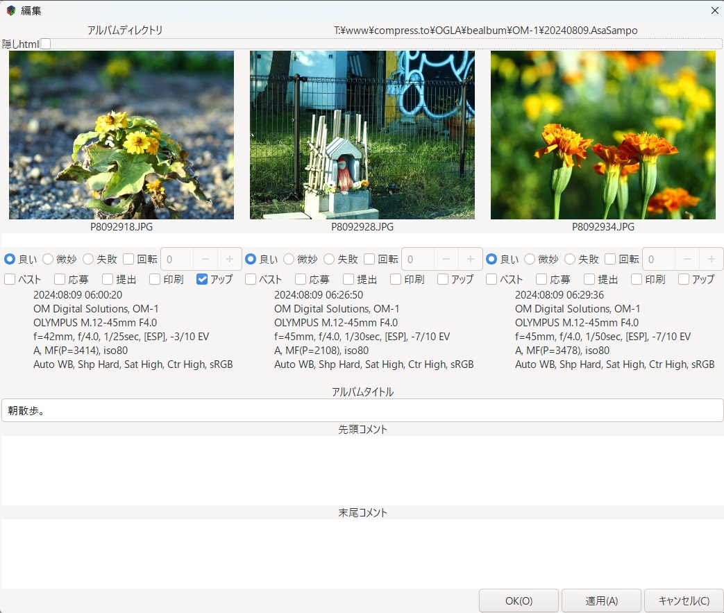Click inside the 末尾コメント text area

(362, 553)
